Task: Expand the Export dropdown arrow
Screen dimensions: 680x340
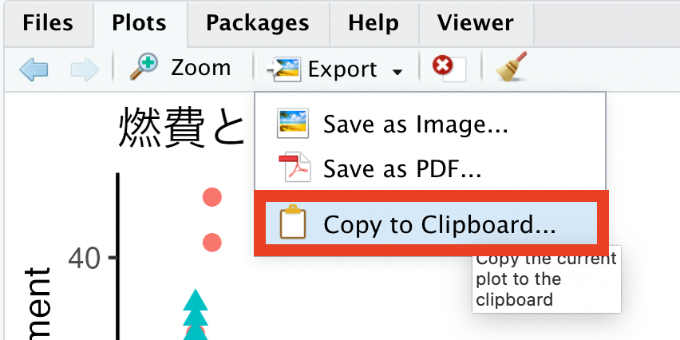Action: (397, 72)
